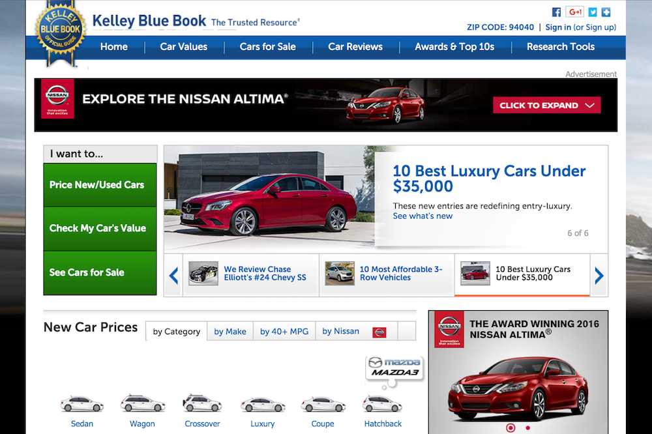Screen dimensions: 652x434
Task: Select first dot indicator in Altima ad
Action: [x=511, y=427]
